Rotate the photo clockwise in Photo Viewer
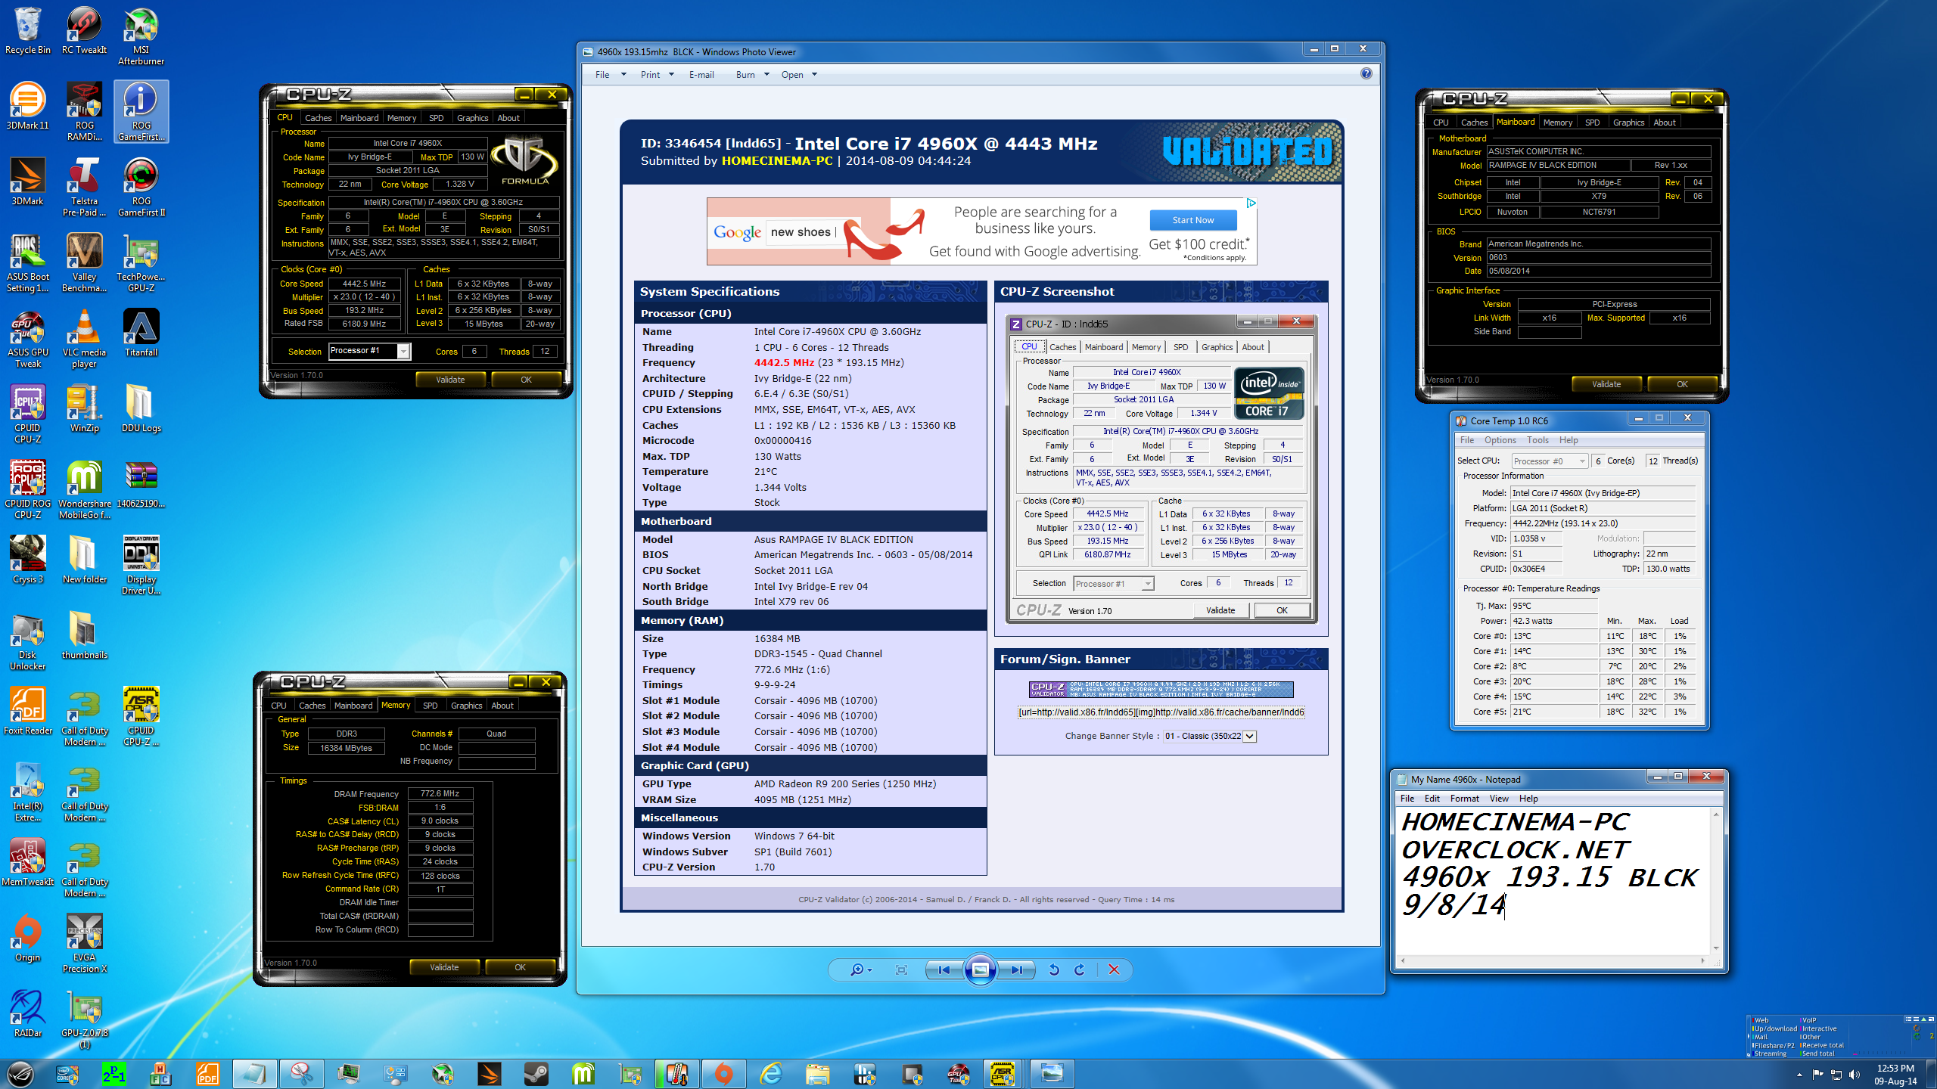 click(1080, 970)
